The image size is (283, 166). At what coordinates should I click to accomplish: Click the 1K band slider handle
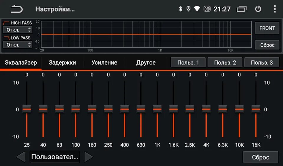tap(157, 109)
